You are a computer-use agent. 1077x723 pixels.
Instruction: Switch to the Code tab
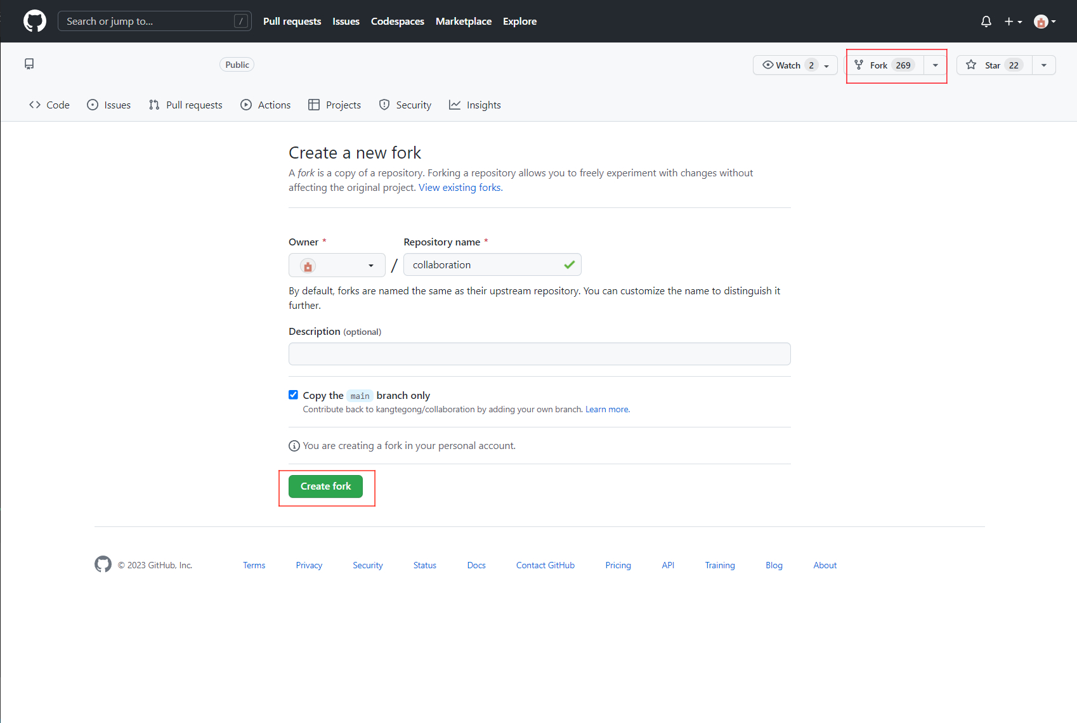pos(49,105)
